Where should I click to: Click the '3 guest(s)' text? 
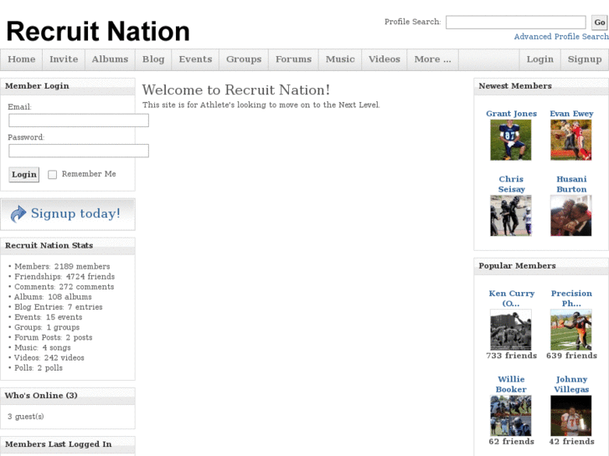tap(26, 417)
